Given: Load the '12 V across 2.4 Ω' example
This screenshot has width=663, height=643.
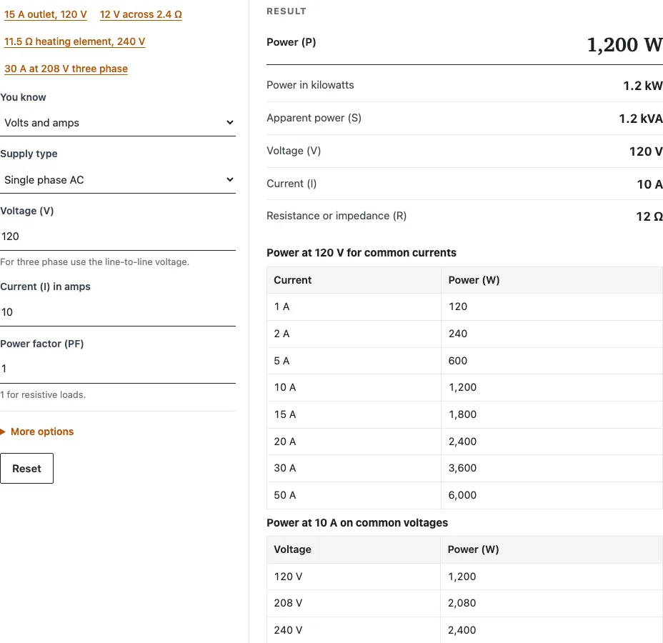Looking at the screenshot, I should pos(141,14).
